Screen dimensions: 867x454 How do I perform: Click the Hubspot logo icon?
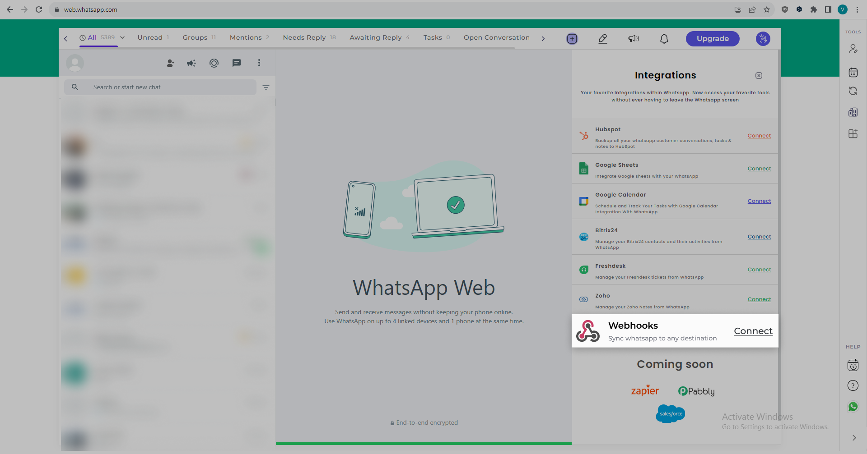(x=584, y=135)
